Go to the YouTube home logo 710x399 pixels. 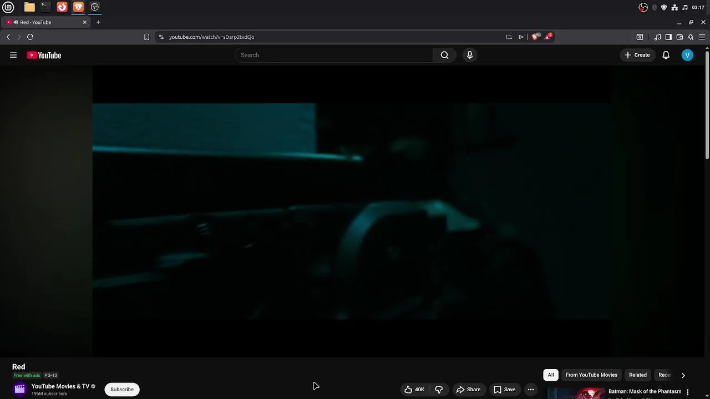pos(44,55)
